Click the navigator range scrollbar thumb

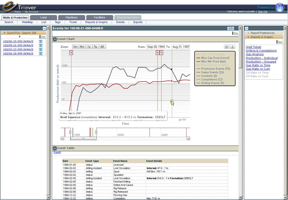pyautogui.click(x=83, y=138)
